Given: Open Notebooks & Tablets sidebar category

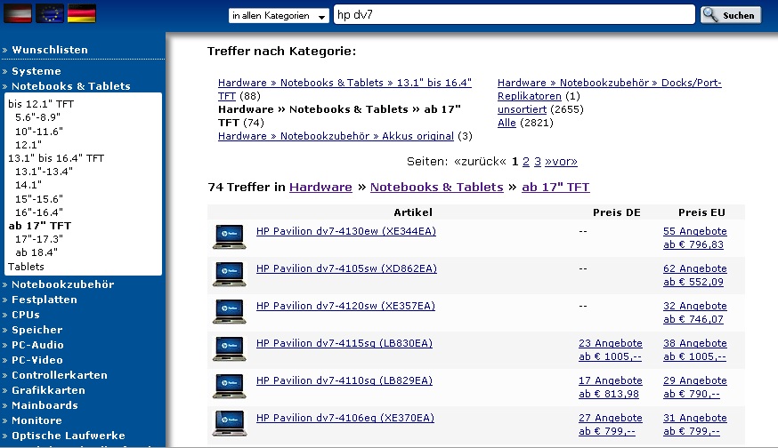Looking at the screenshot, I should [x=71, y=85].
